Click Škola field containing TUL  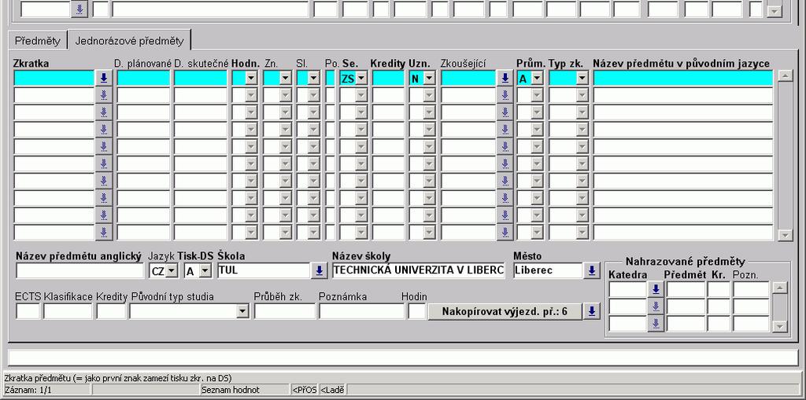[x=264, y=270]
